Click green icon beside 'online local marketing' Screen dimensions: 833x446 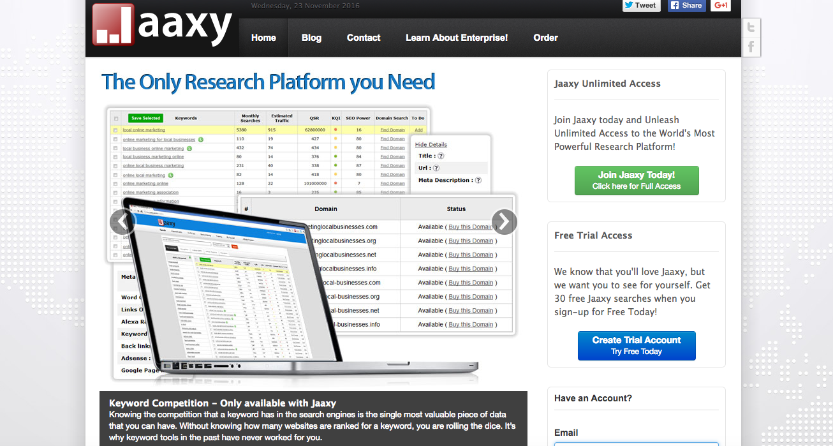171,175
